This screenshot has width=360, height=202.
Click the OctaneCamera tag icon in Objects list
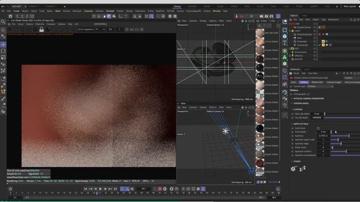click(x=323, y=27)
